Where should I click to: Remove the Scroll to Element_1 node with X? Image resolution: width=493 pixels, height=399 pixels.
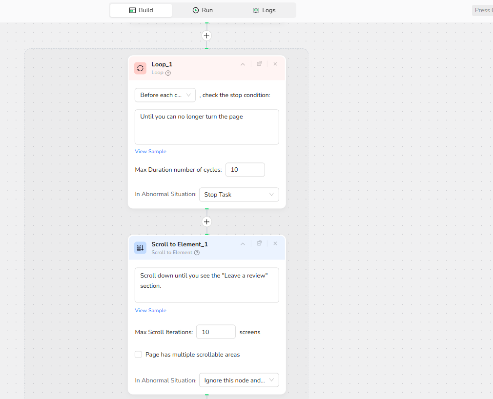pyautogui.click(x=275, y=243)
